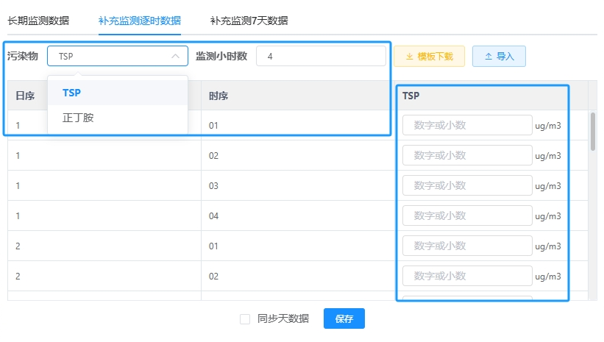Select the 补充监测逐时数据 tab
The image size is (604, 342).
(140, 21)
